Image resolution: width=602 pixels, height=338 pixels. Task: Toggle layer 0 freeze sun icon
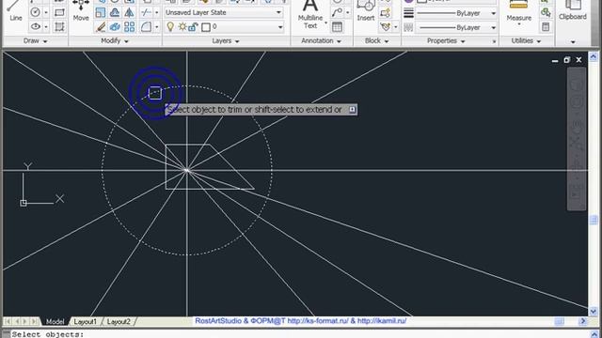(x=182, y=27)
